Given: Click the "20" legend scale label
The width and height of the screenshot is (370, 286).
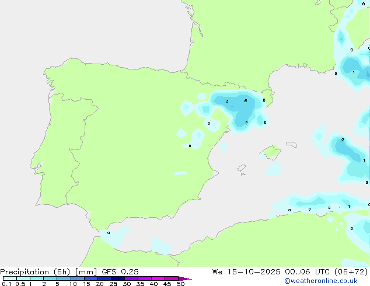Looking at the screenshot, I should point(100,284).
